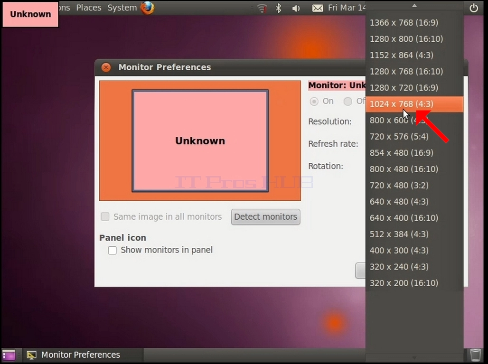Open the Places menu

89,8
